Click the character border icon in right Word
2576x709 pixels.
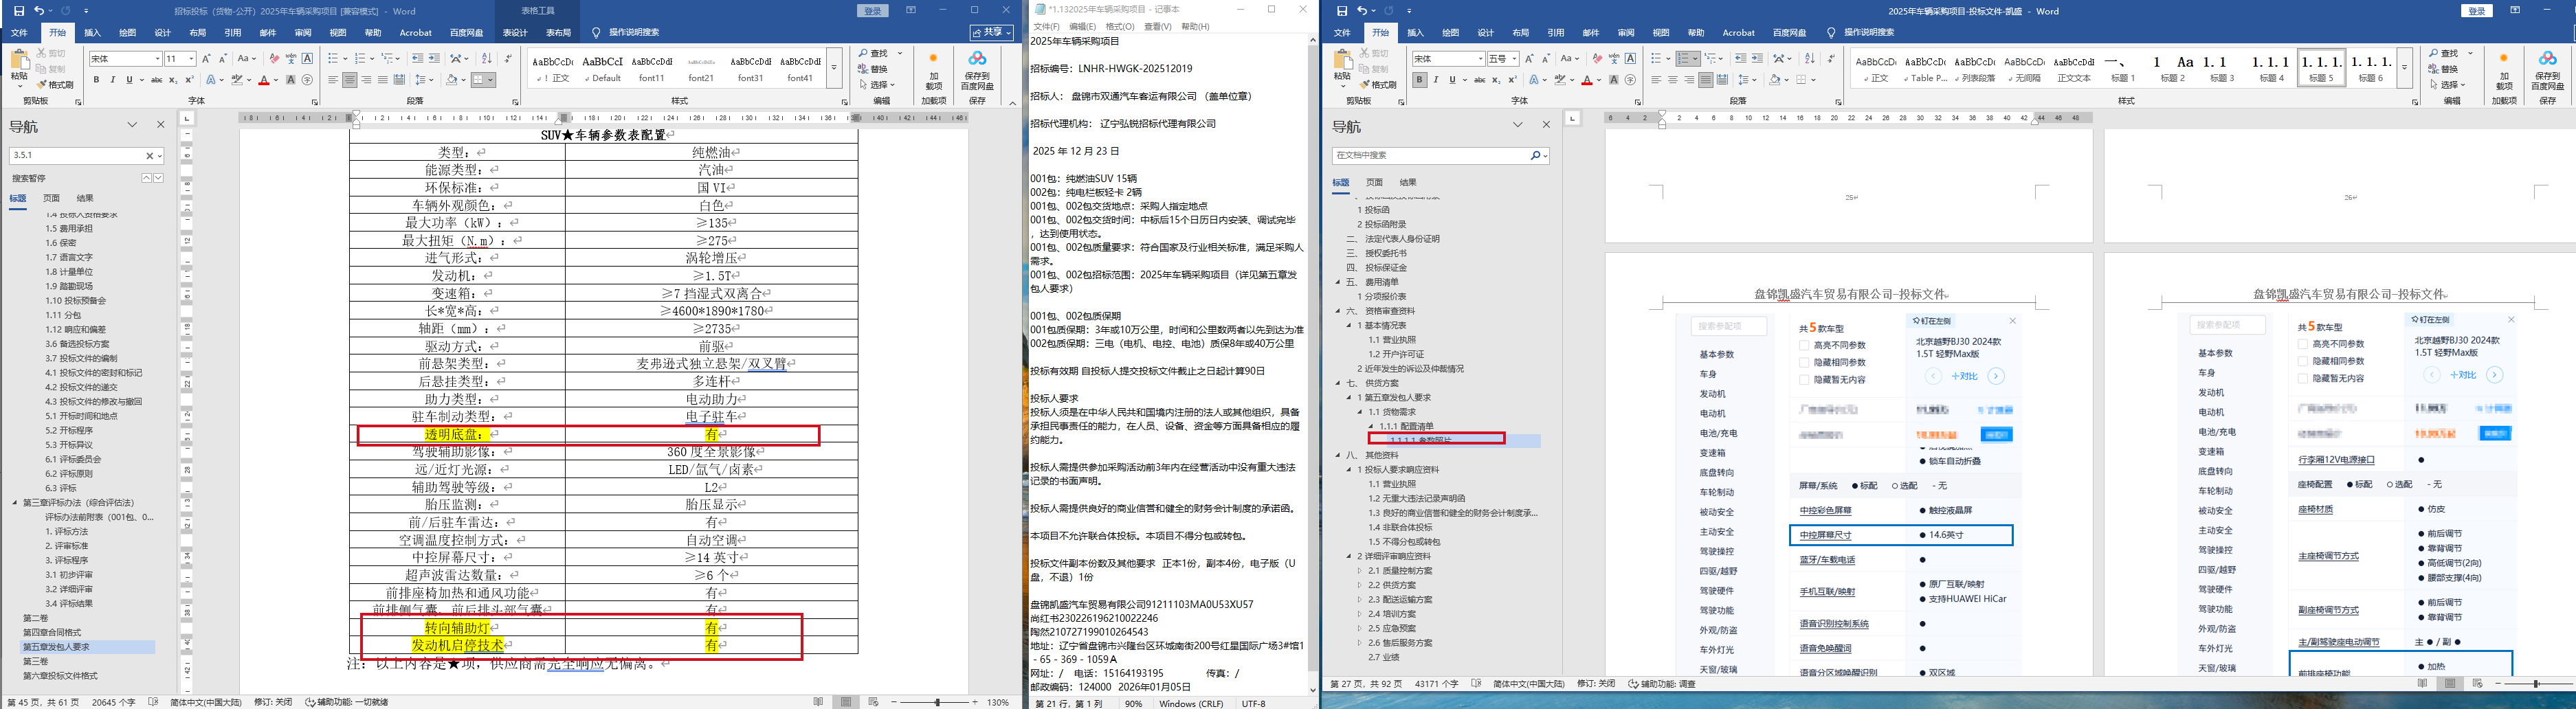[1631, 59]
